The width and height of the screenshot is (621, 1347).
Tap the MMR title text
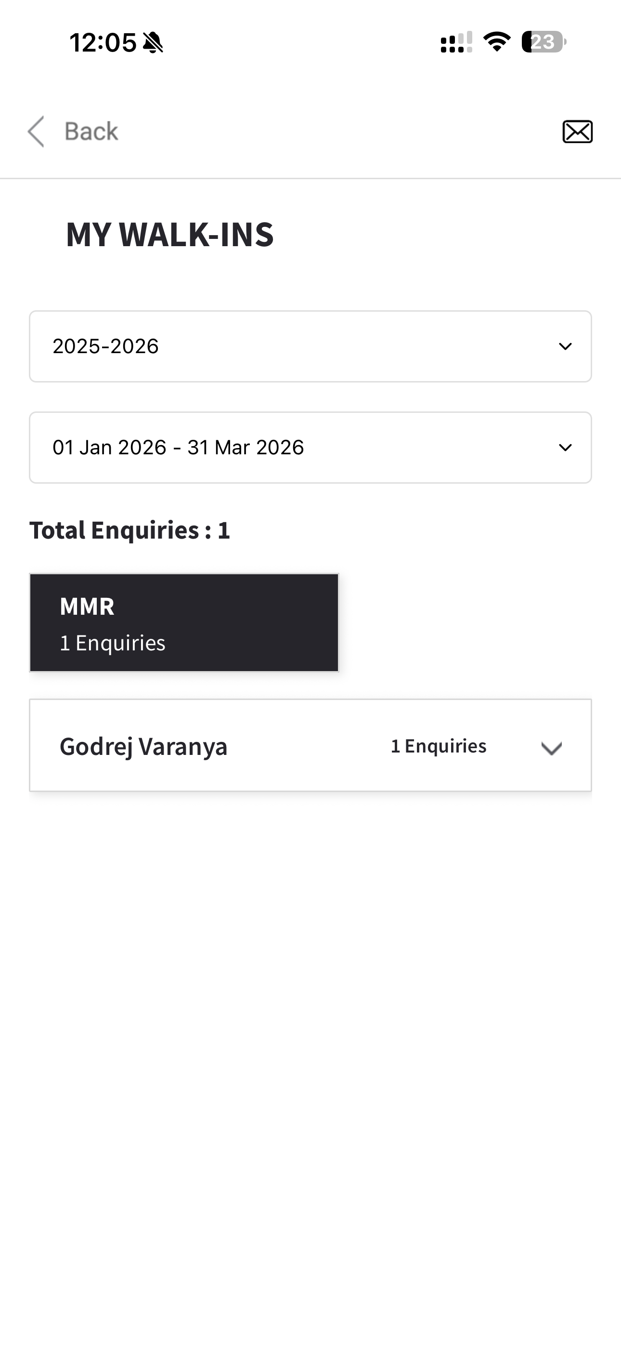(87, 607)
